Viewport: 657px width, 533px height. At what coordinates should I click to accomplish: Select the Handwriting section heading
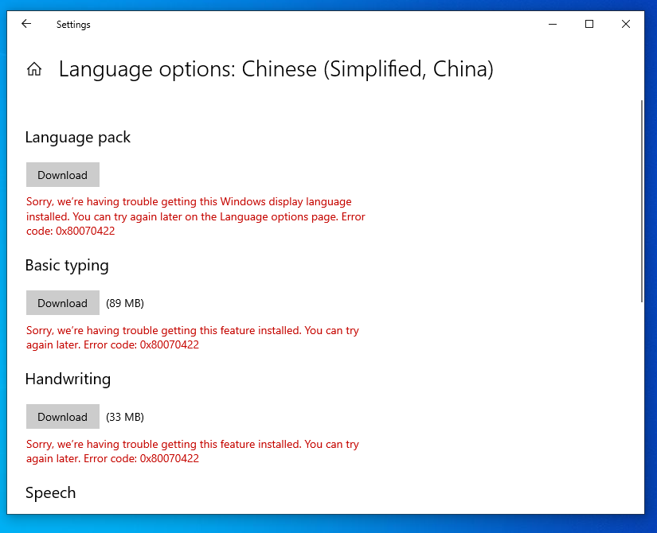pyautogui.click(x=68, y=379)
